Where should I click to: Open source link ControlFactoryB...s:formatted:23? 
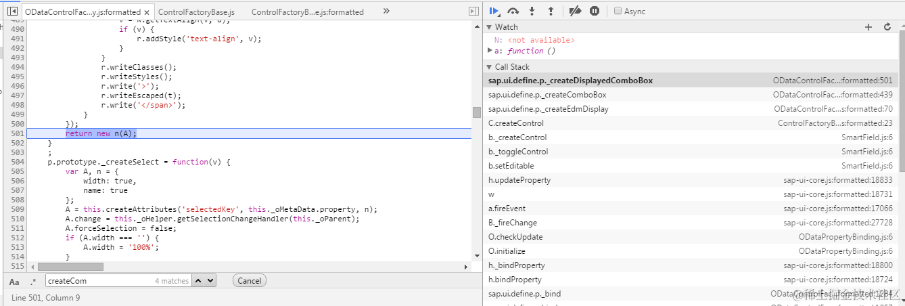(x=835, y=123)
